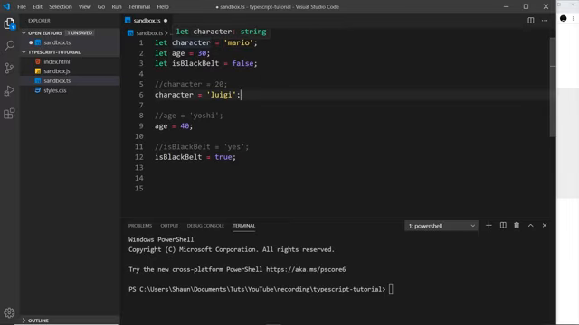The width and height of the screenshot is (579, 325).
Task: Click the VS Code logo icon
Action: tap(6, 6)
